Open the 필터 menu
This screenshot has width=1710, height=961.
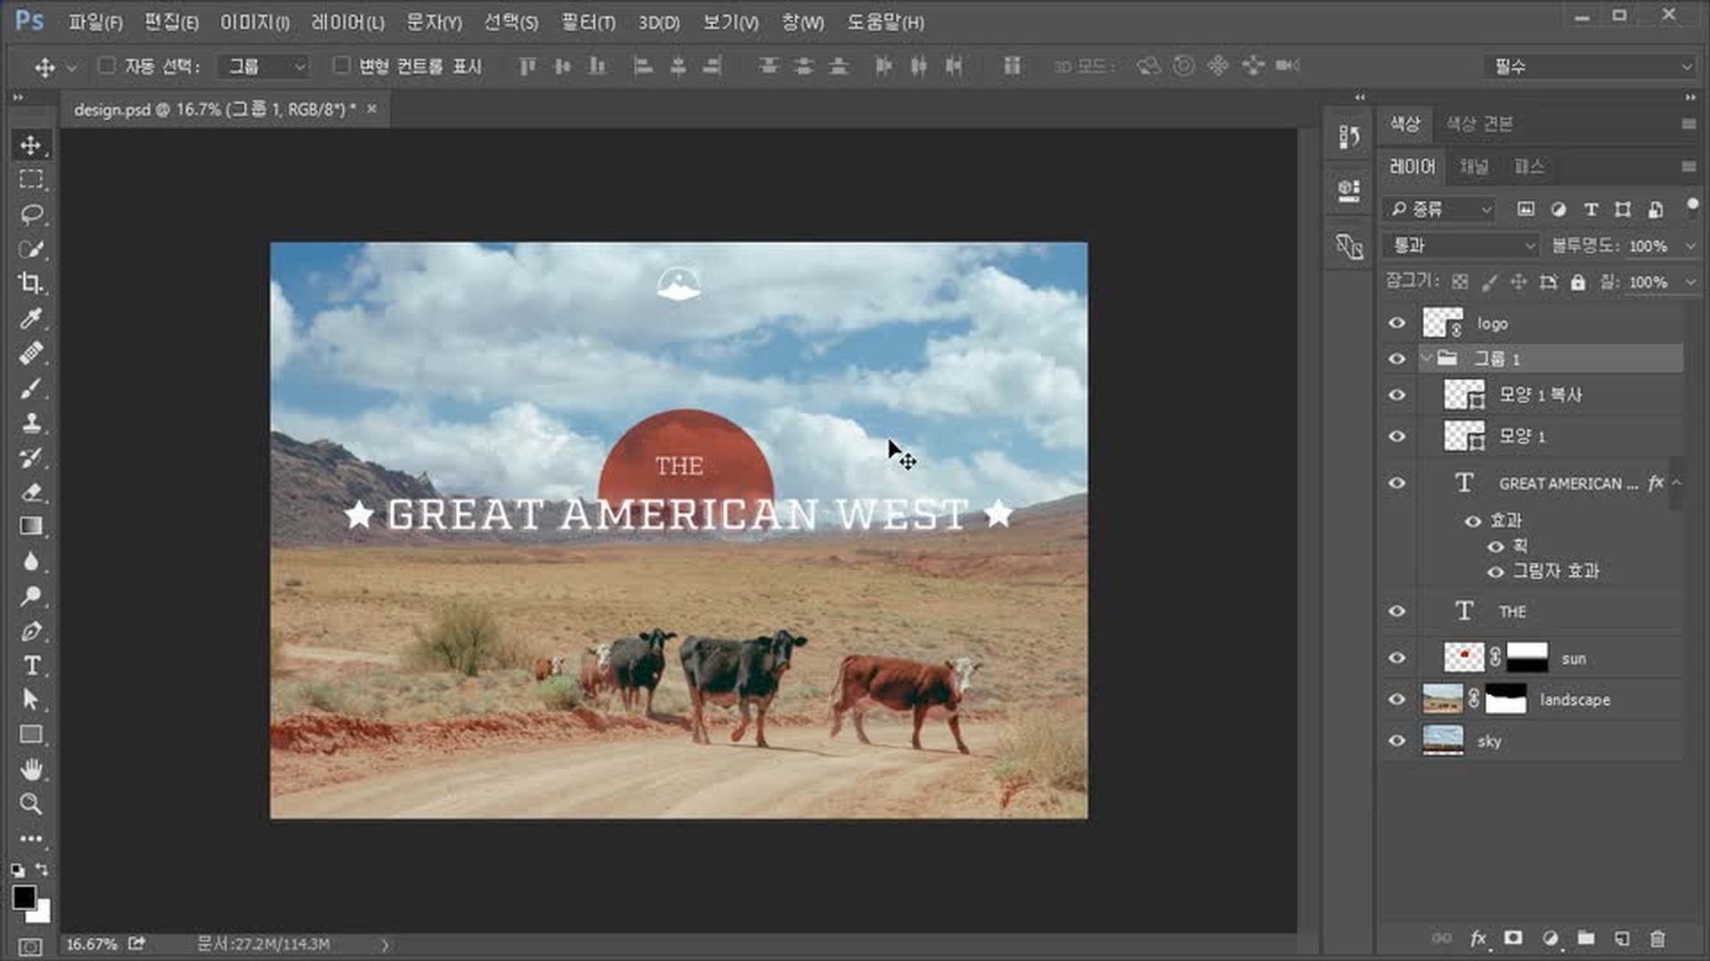588,22
